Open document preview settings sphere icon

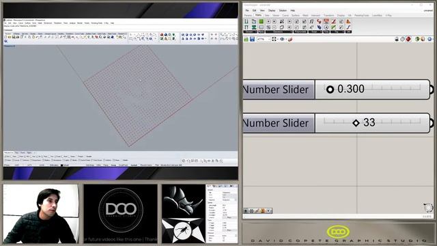423,40
